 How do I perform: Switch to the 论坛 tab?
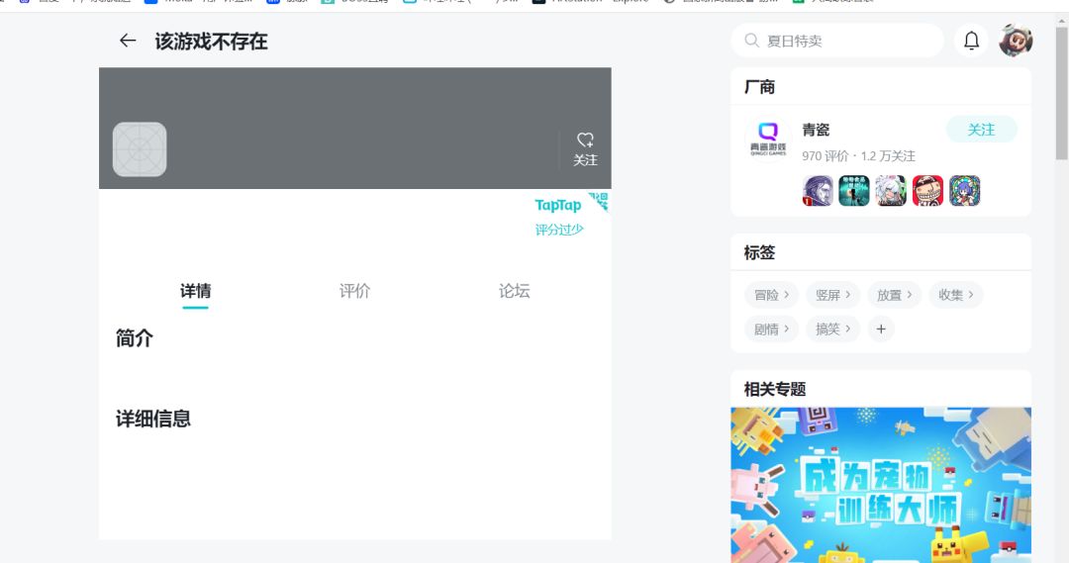coord(514,291)
